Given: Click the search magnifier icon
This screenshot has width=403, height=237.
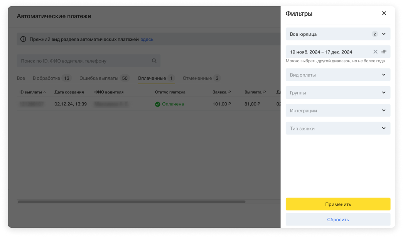Looking at the screenshot, I should coord(154,61).
